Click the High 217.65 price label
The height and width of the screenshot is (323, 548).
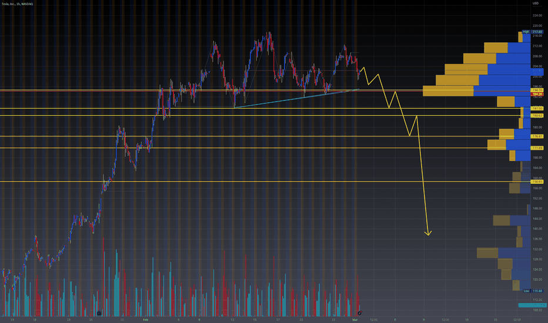click(x=533, y=32)
